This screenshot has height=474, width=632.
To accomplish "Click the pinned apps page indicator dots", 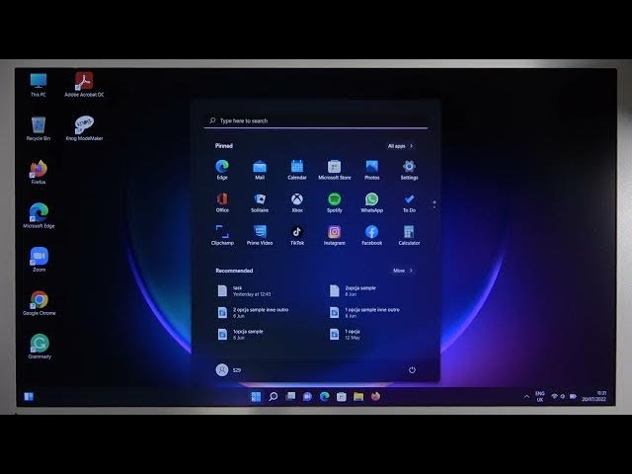I will 434,204.
